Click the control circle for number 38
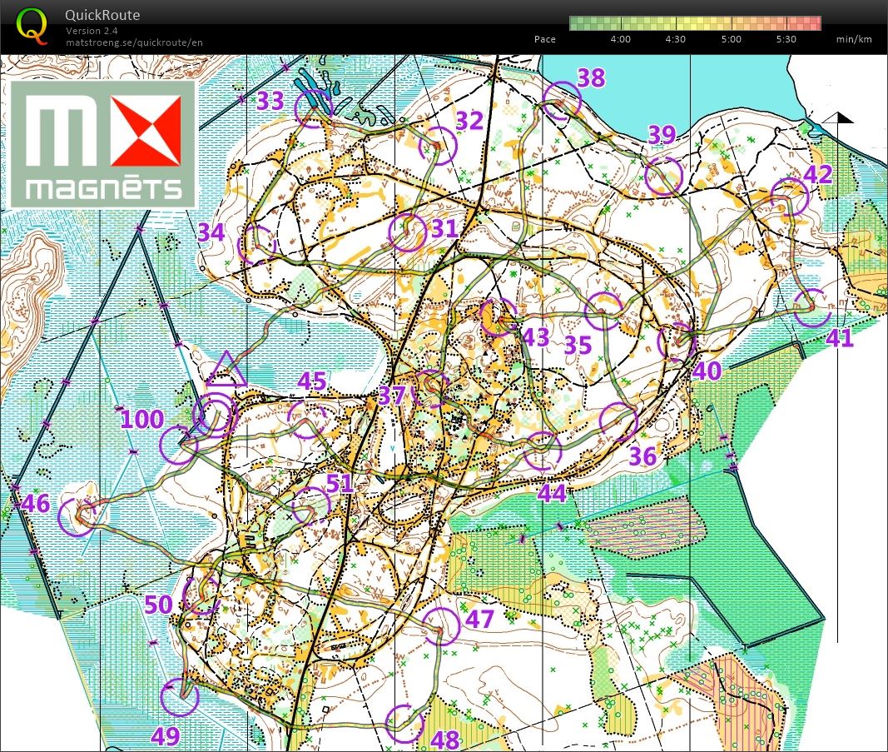The width and height of the screenshot is (888, 752). pos(561,102)
